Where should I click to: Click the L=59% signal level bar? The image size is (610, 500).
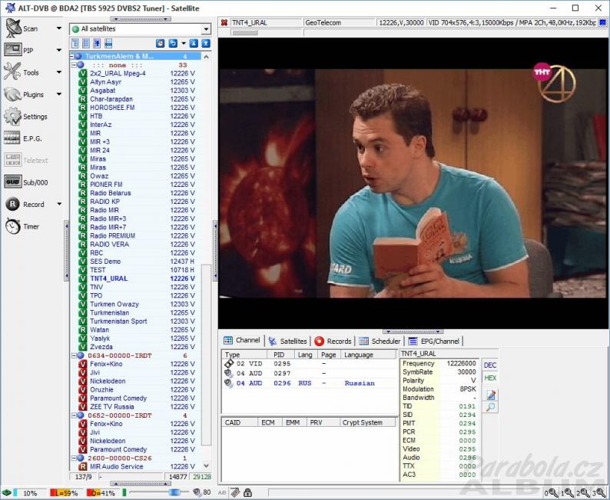65,493
